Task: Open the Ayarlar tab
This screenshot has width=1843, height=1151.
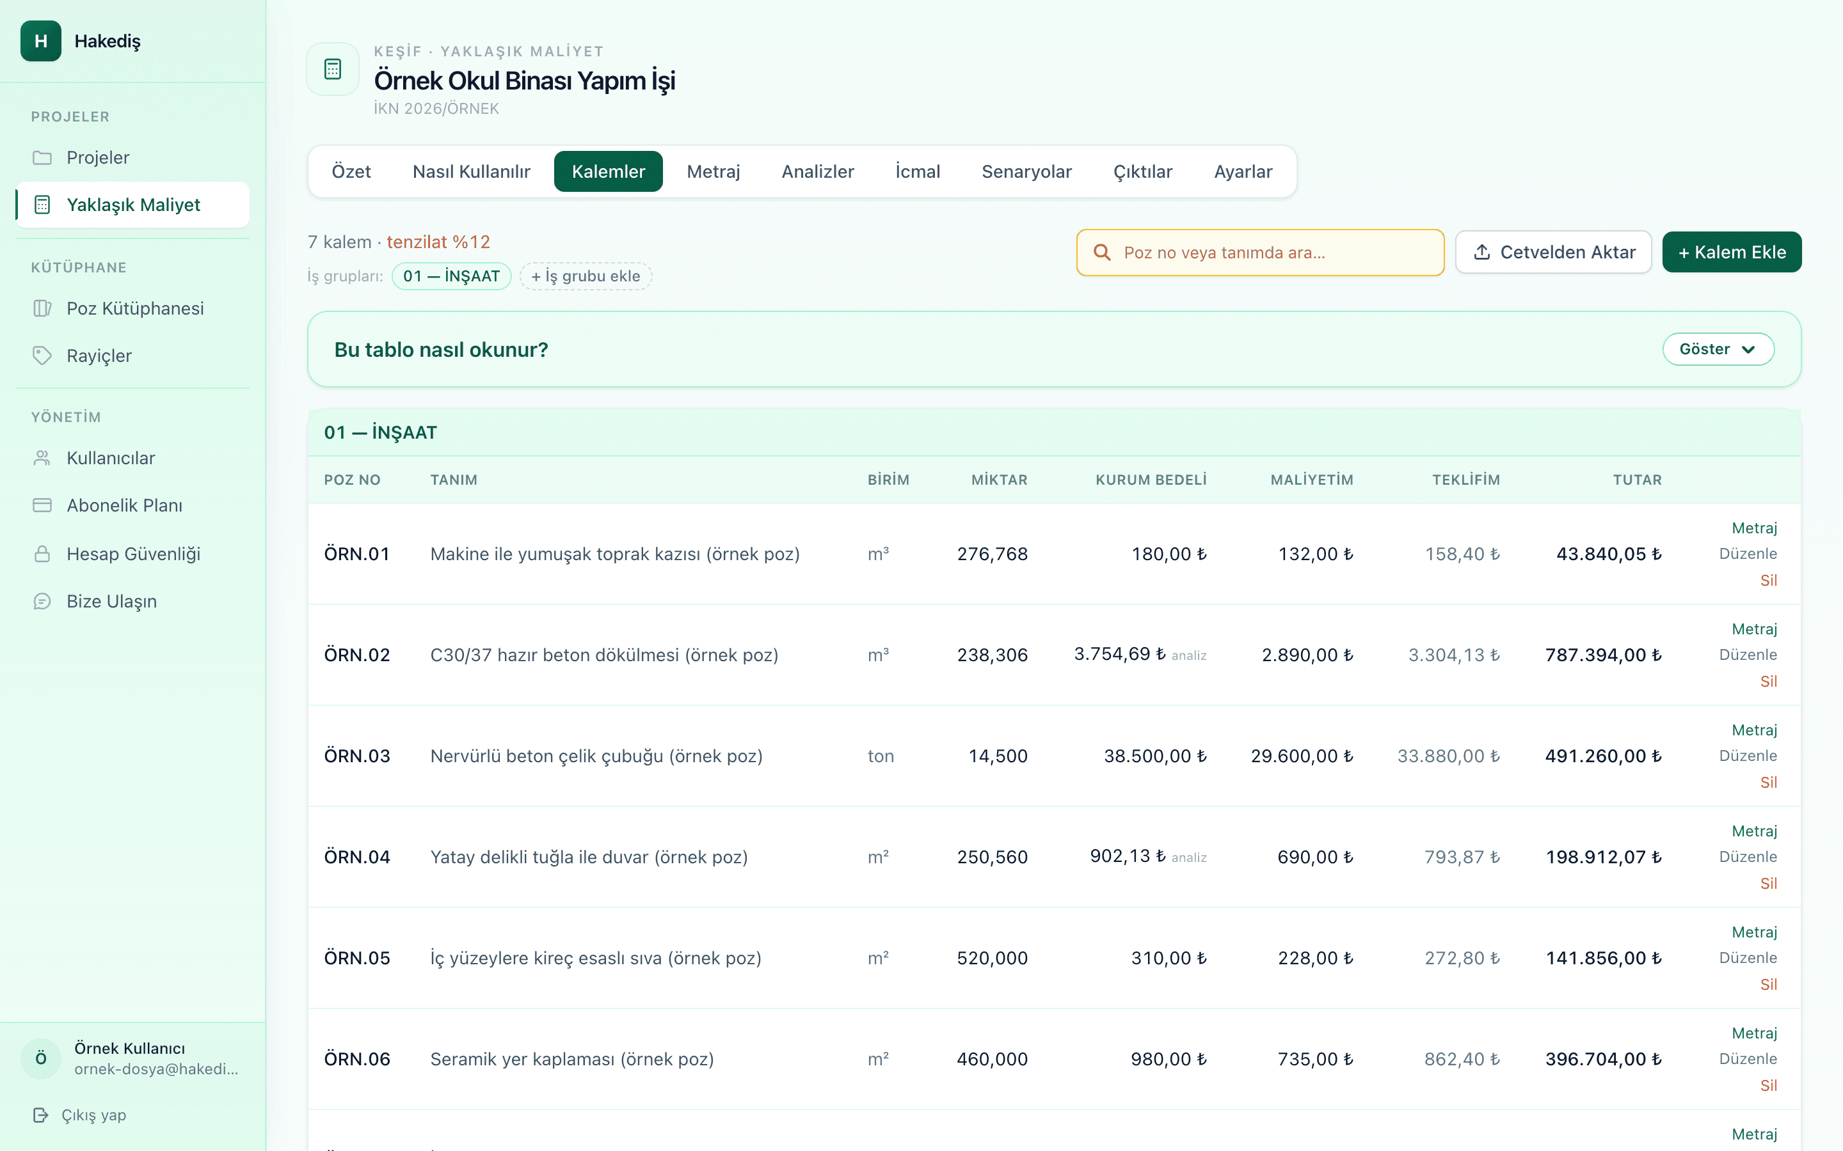Action: pyautogui.click(x=1243, y=171)
